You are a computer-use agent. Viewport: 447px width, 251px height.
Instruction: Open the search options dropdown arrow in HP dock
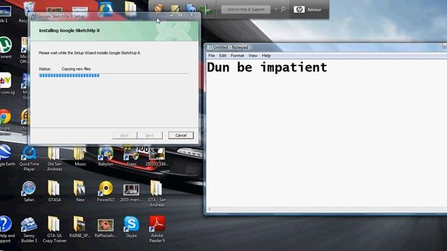[x=276, y=9]
